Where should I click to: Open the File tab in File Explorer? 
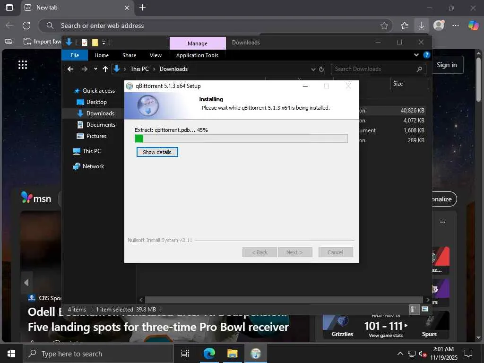(75, 55)
